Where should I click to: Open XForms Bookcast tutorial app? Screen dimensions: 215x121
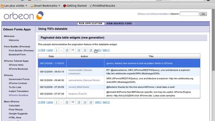click(18, 69)
